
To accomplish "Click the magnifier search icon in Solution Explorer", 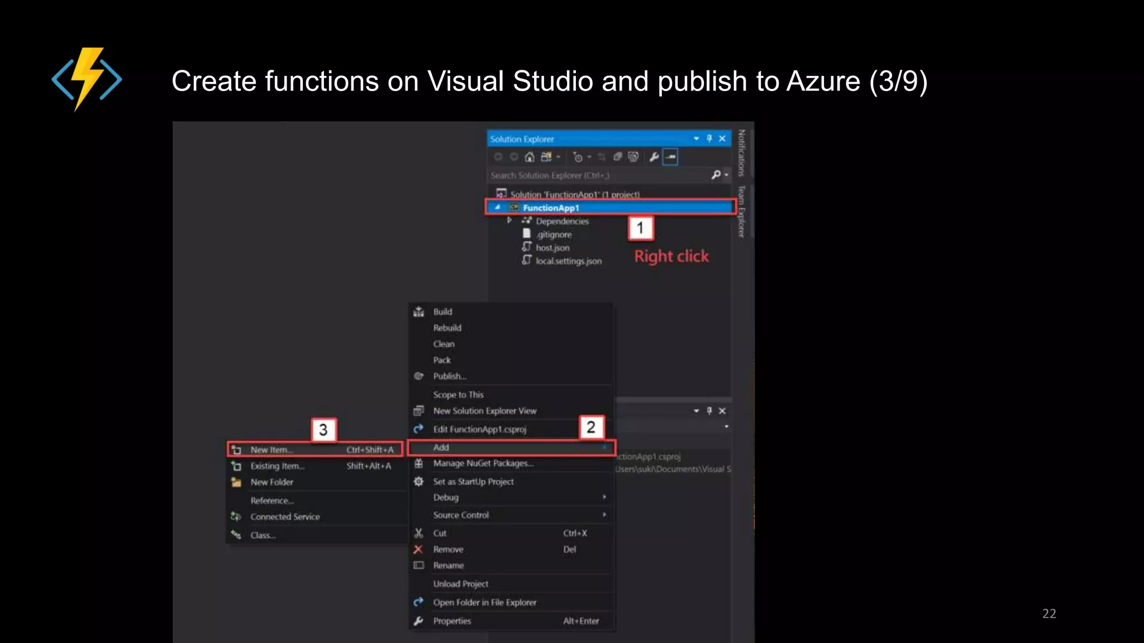I will point(716,175).
